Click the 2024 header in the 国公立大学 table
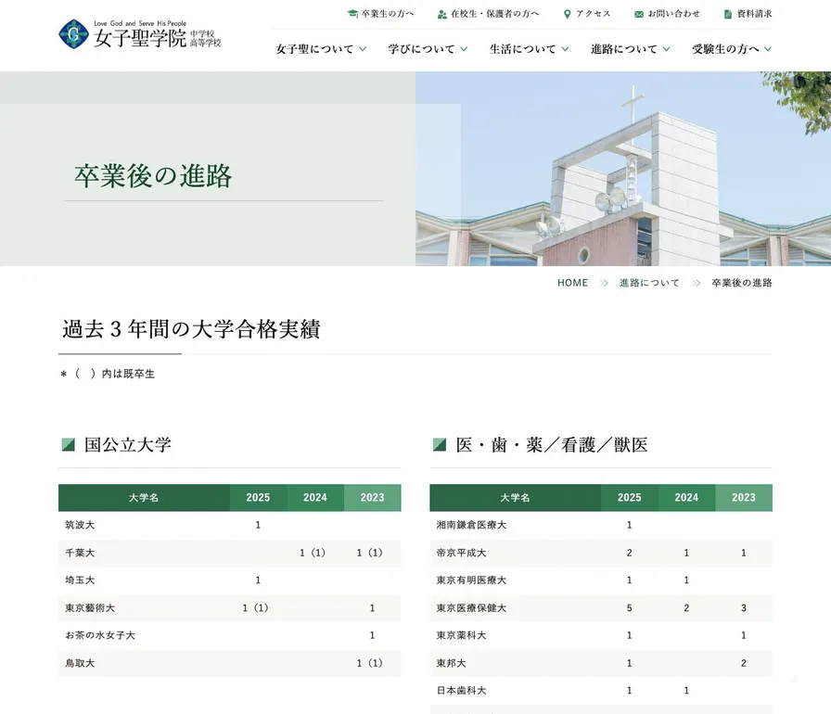831x714 pixels. [x=315, y=497]
